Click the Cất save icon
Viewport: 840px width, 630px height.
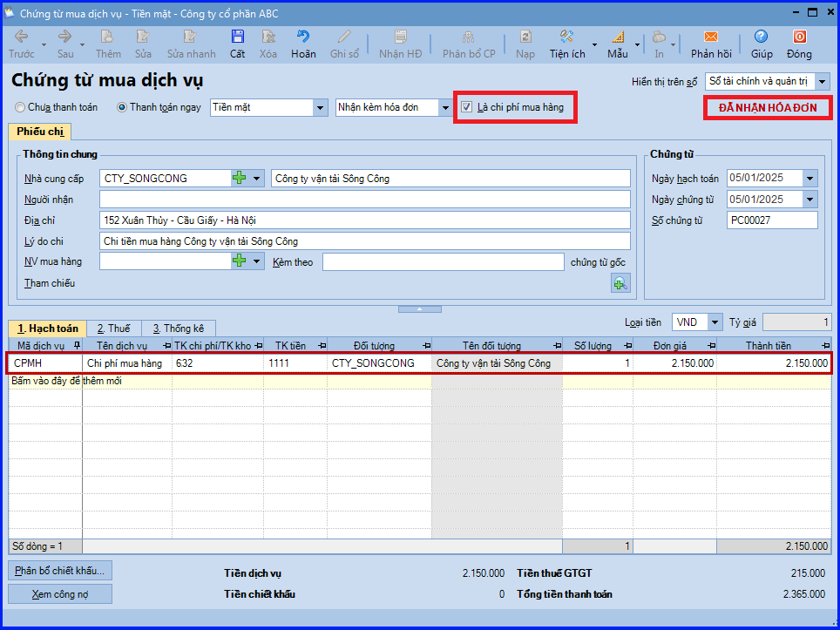(237, 37)
